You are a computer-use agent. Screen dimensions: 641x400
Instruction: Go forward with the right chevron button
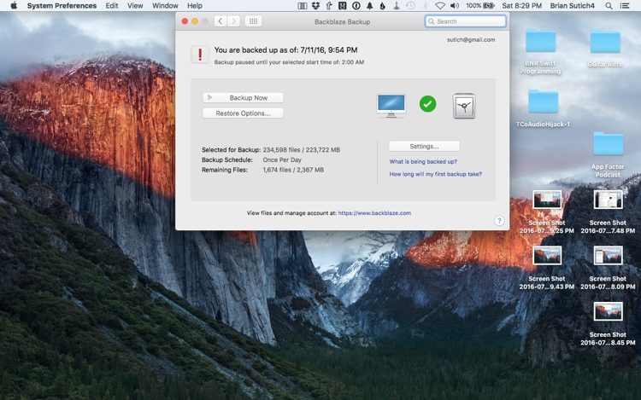(234, 21)
